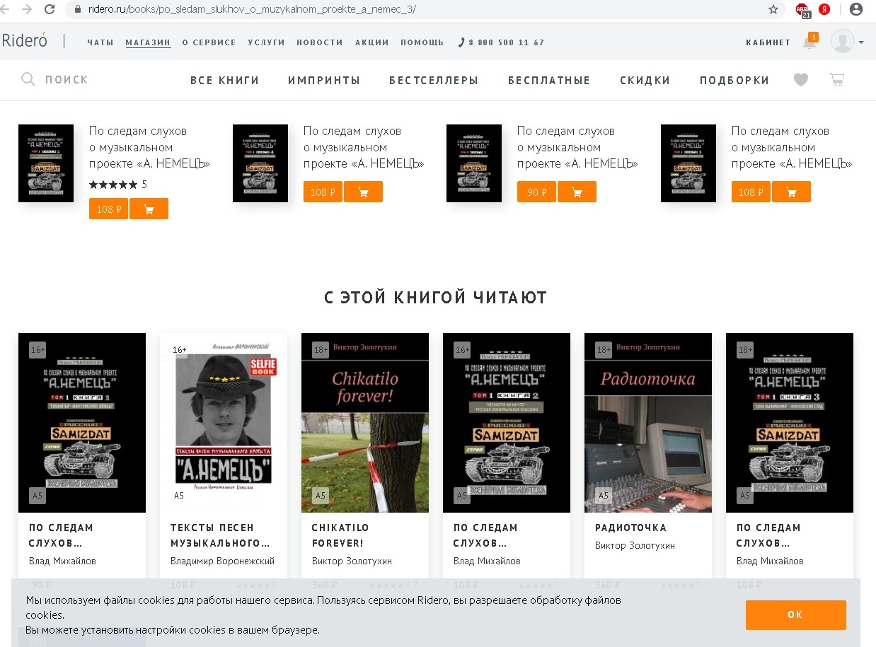Expand the user account dropdown arrow

pos(861,42)
